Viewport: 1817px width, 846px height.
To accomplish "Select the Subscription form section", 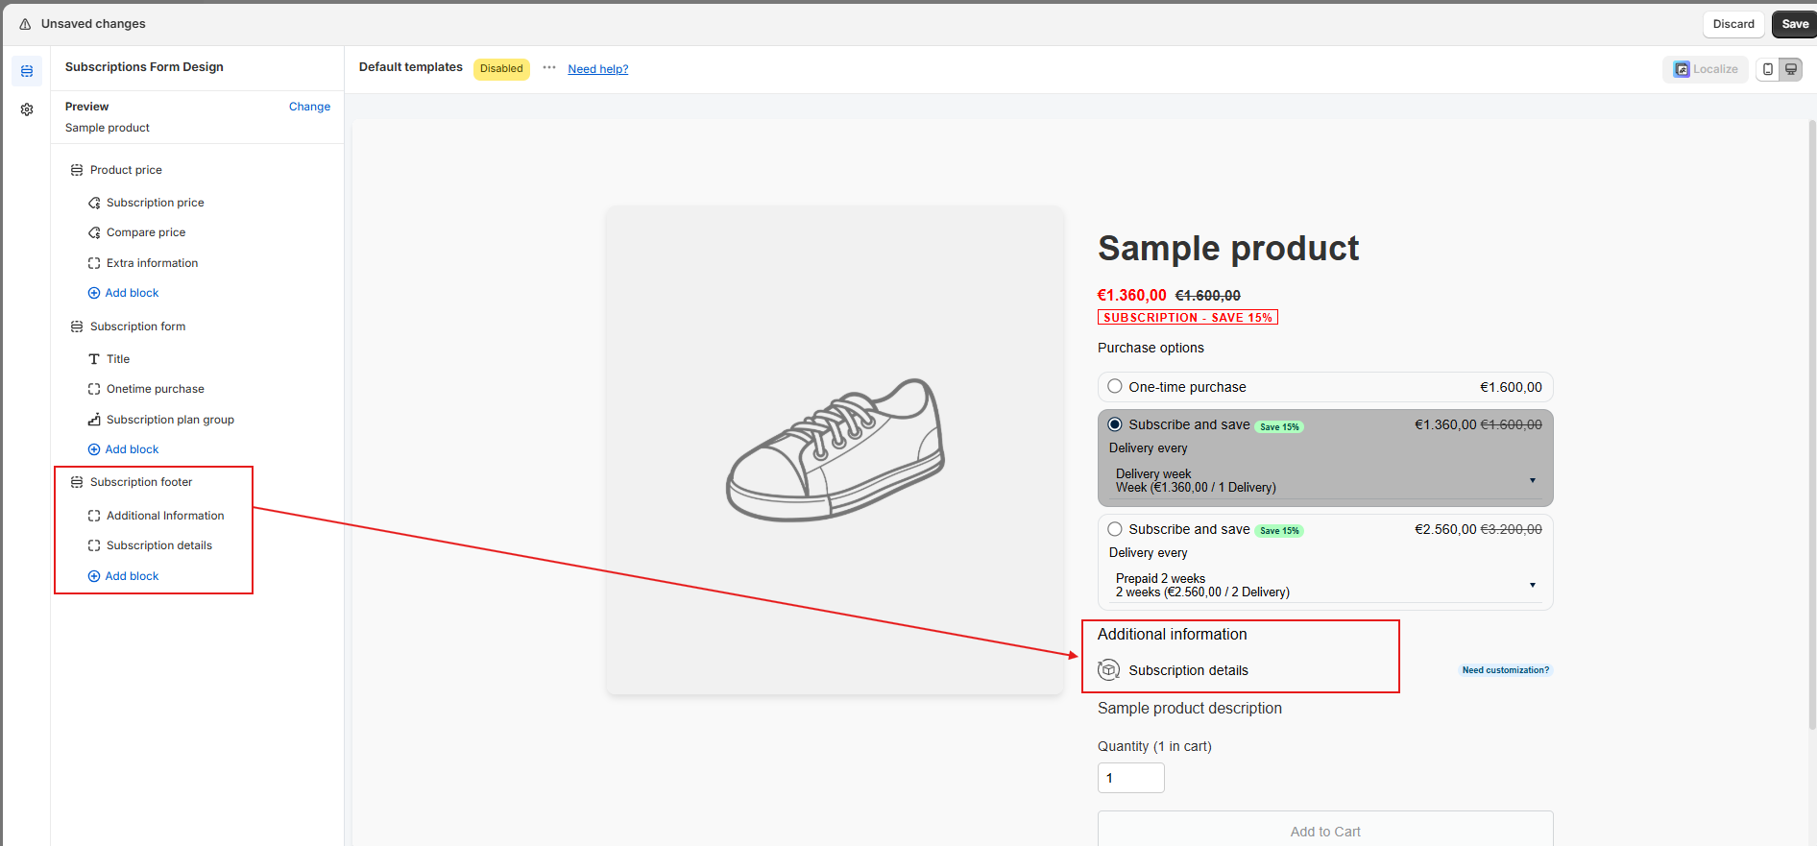I will (x=137, y=326).
